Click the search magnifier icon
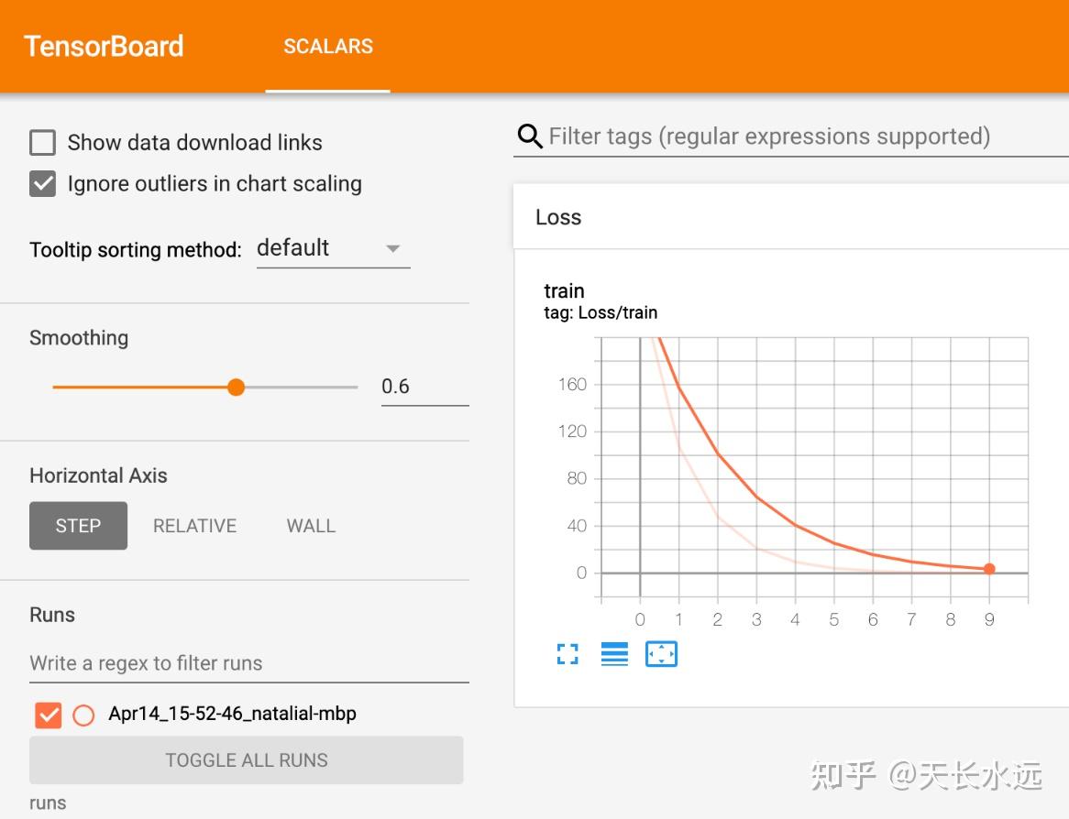The height and width of the screenshot is (819, 1069). 530,137
